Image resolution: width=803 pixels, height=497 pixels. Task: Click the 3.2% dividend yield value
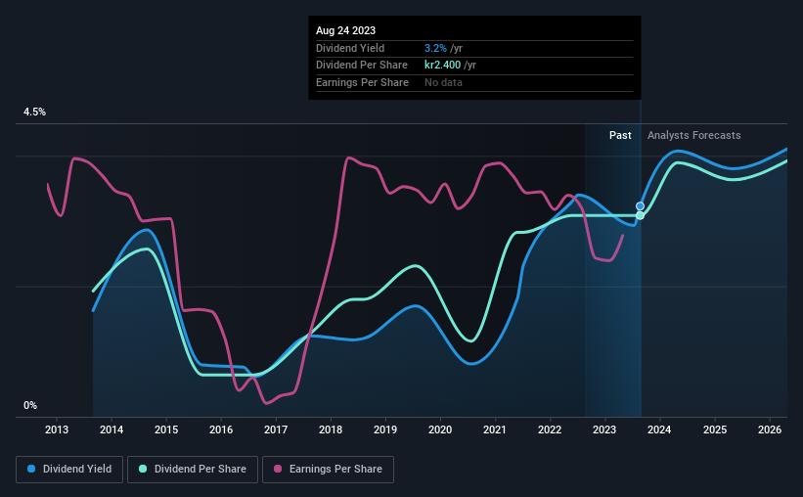point(435,48)
